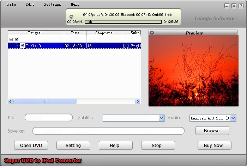Click the Open DVD button
Viewport: 247px width, 166px height.
click(31, 146)
